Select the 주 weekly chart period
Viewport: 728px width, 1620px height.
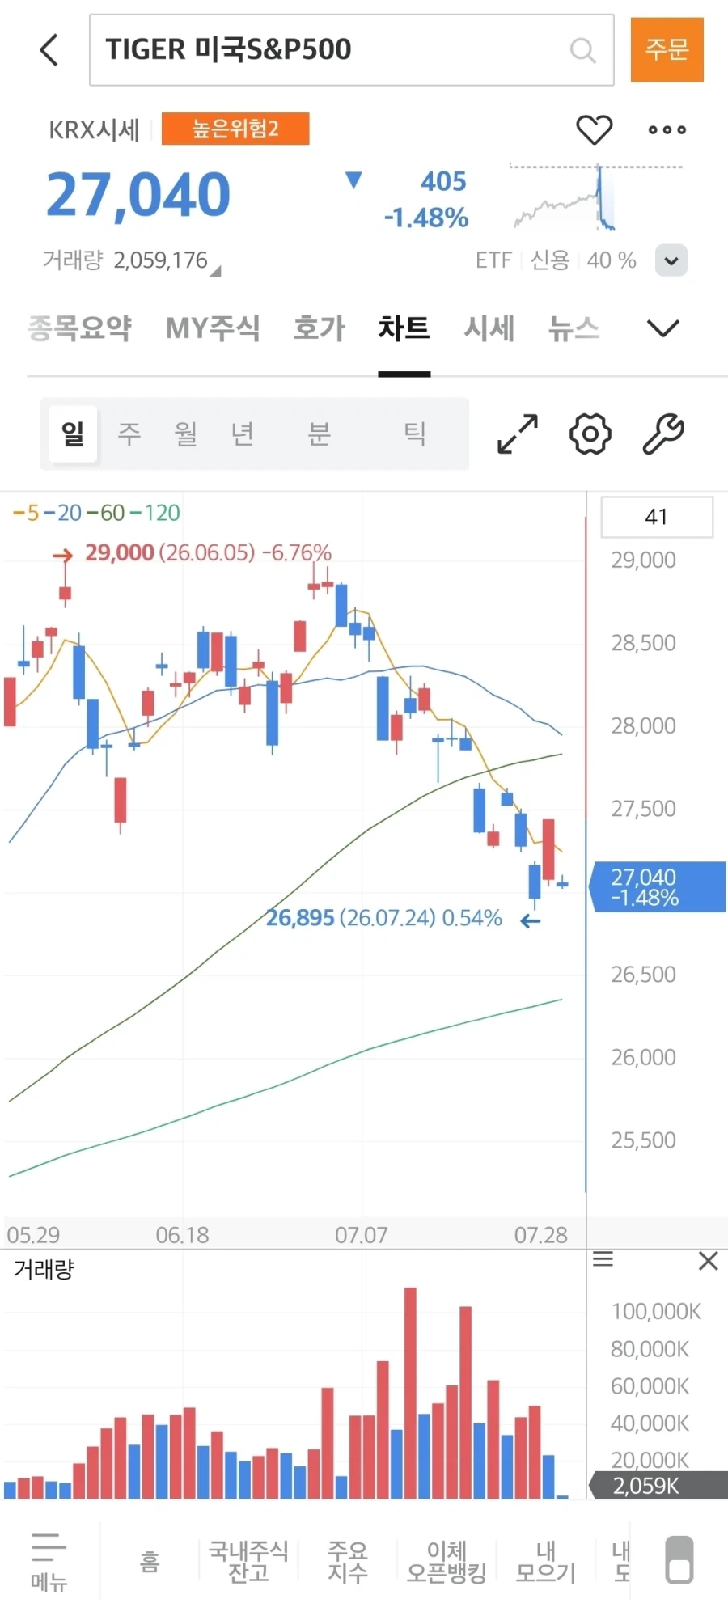pyautogui.click(x=129, y=434)
